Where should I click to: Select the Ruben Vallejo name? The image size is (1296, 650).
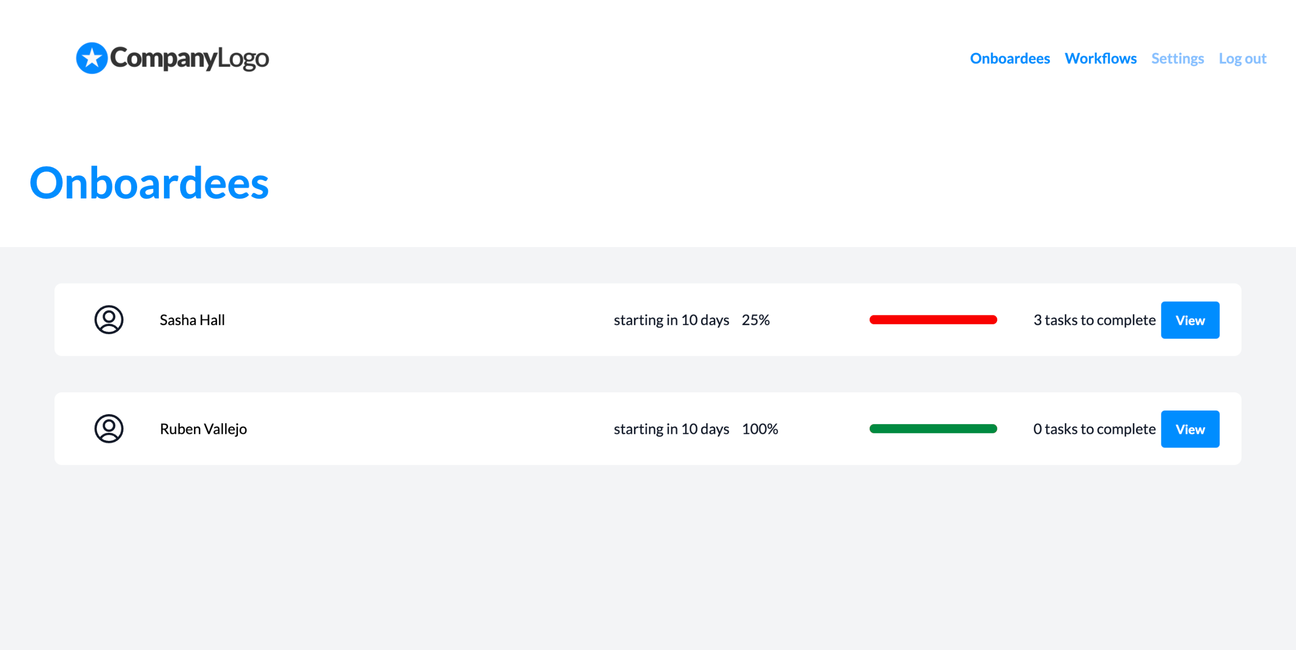click(x=203, y=429)
